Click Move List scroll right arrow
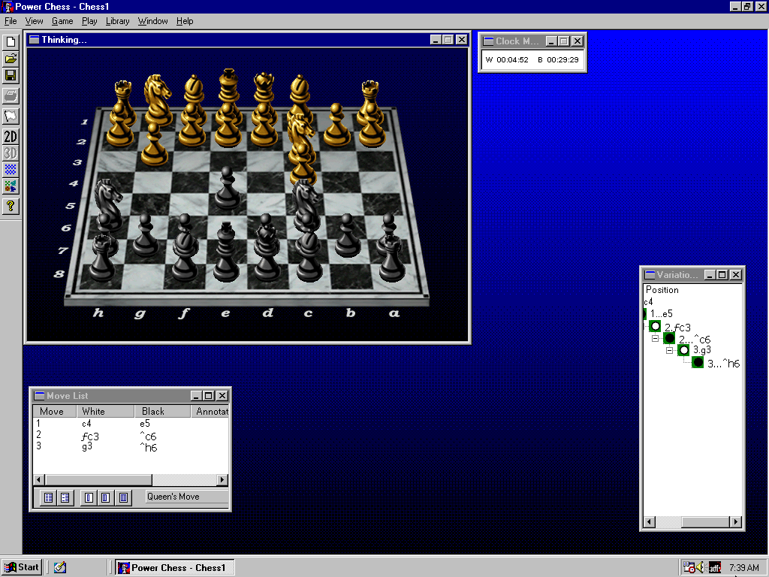 pos(222,479)
